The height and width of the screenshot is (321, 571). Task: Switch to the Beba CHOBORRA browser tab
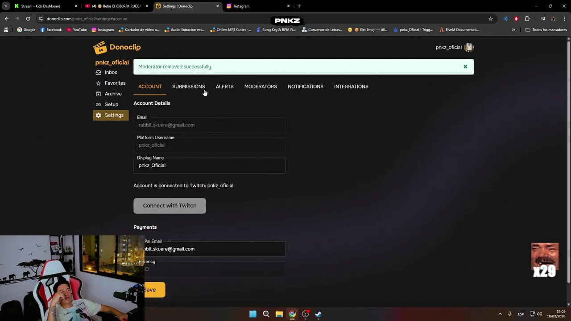pos(116,6)
